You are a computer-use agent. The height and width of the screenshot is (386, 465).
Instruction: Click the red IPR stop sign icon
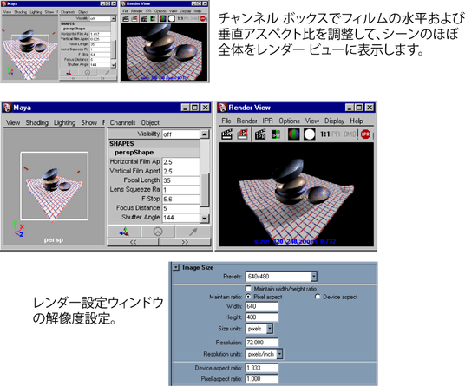click(365, 134)
